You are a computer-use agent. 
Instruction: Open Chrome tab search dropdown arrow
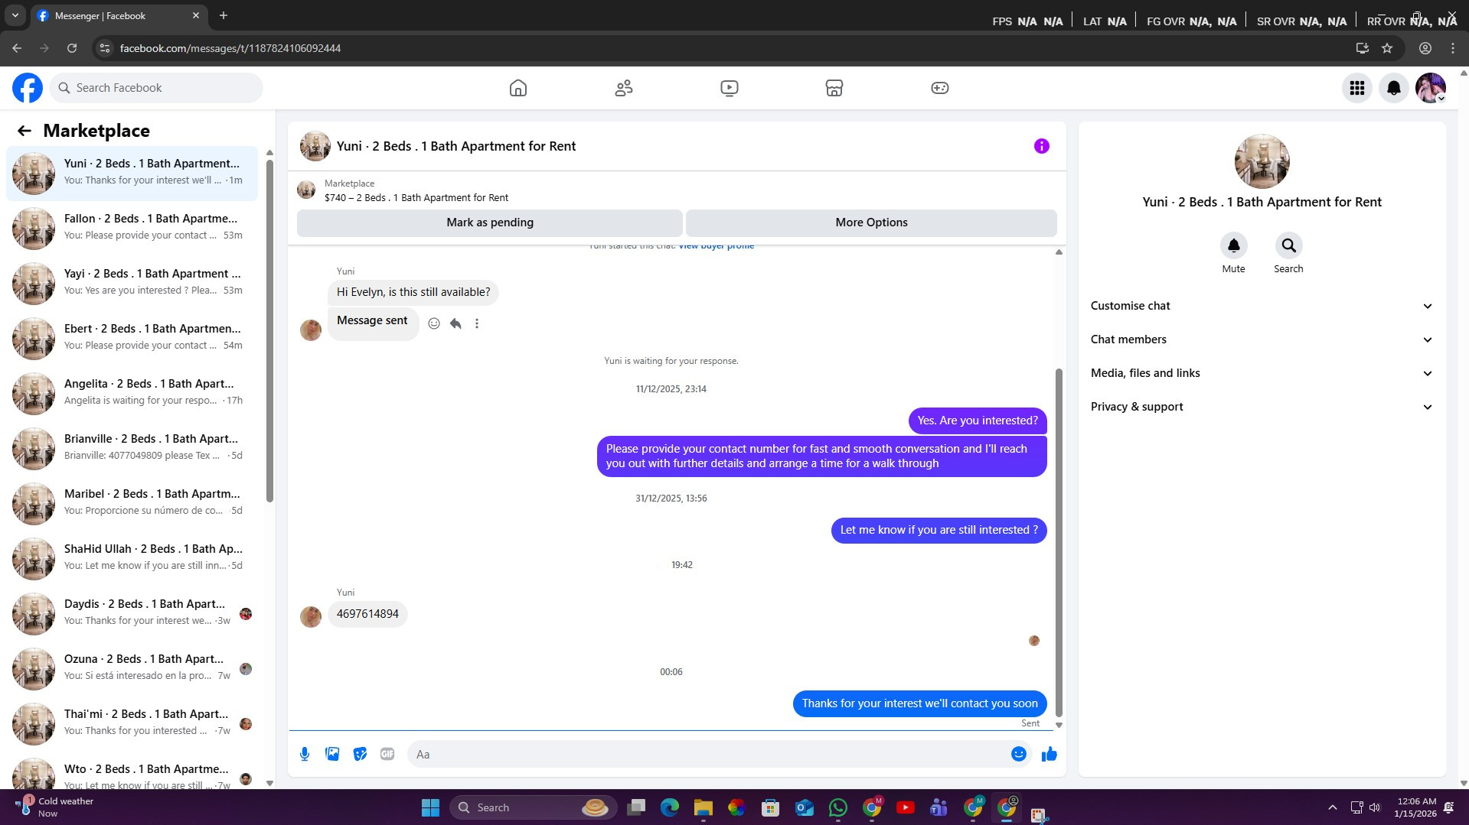(x=15, y=15)
